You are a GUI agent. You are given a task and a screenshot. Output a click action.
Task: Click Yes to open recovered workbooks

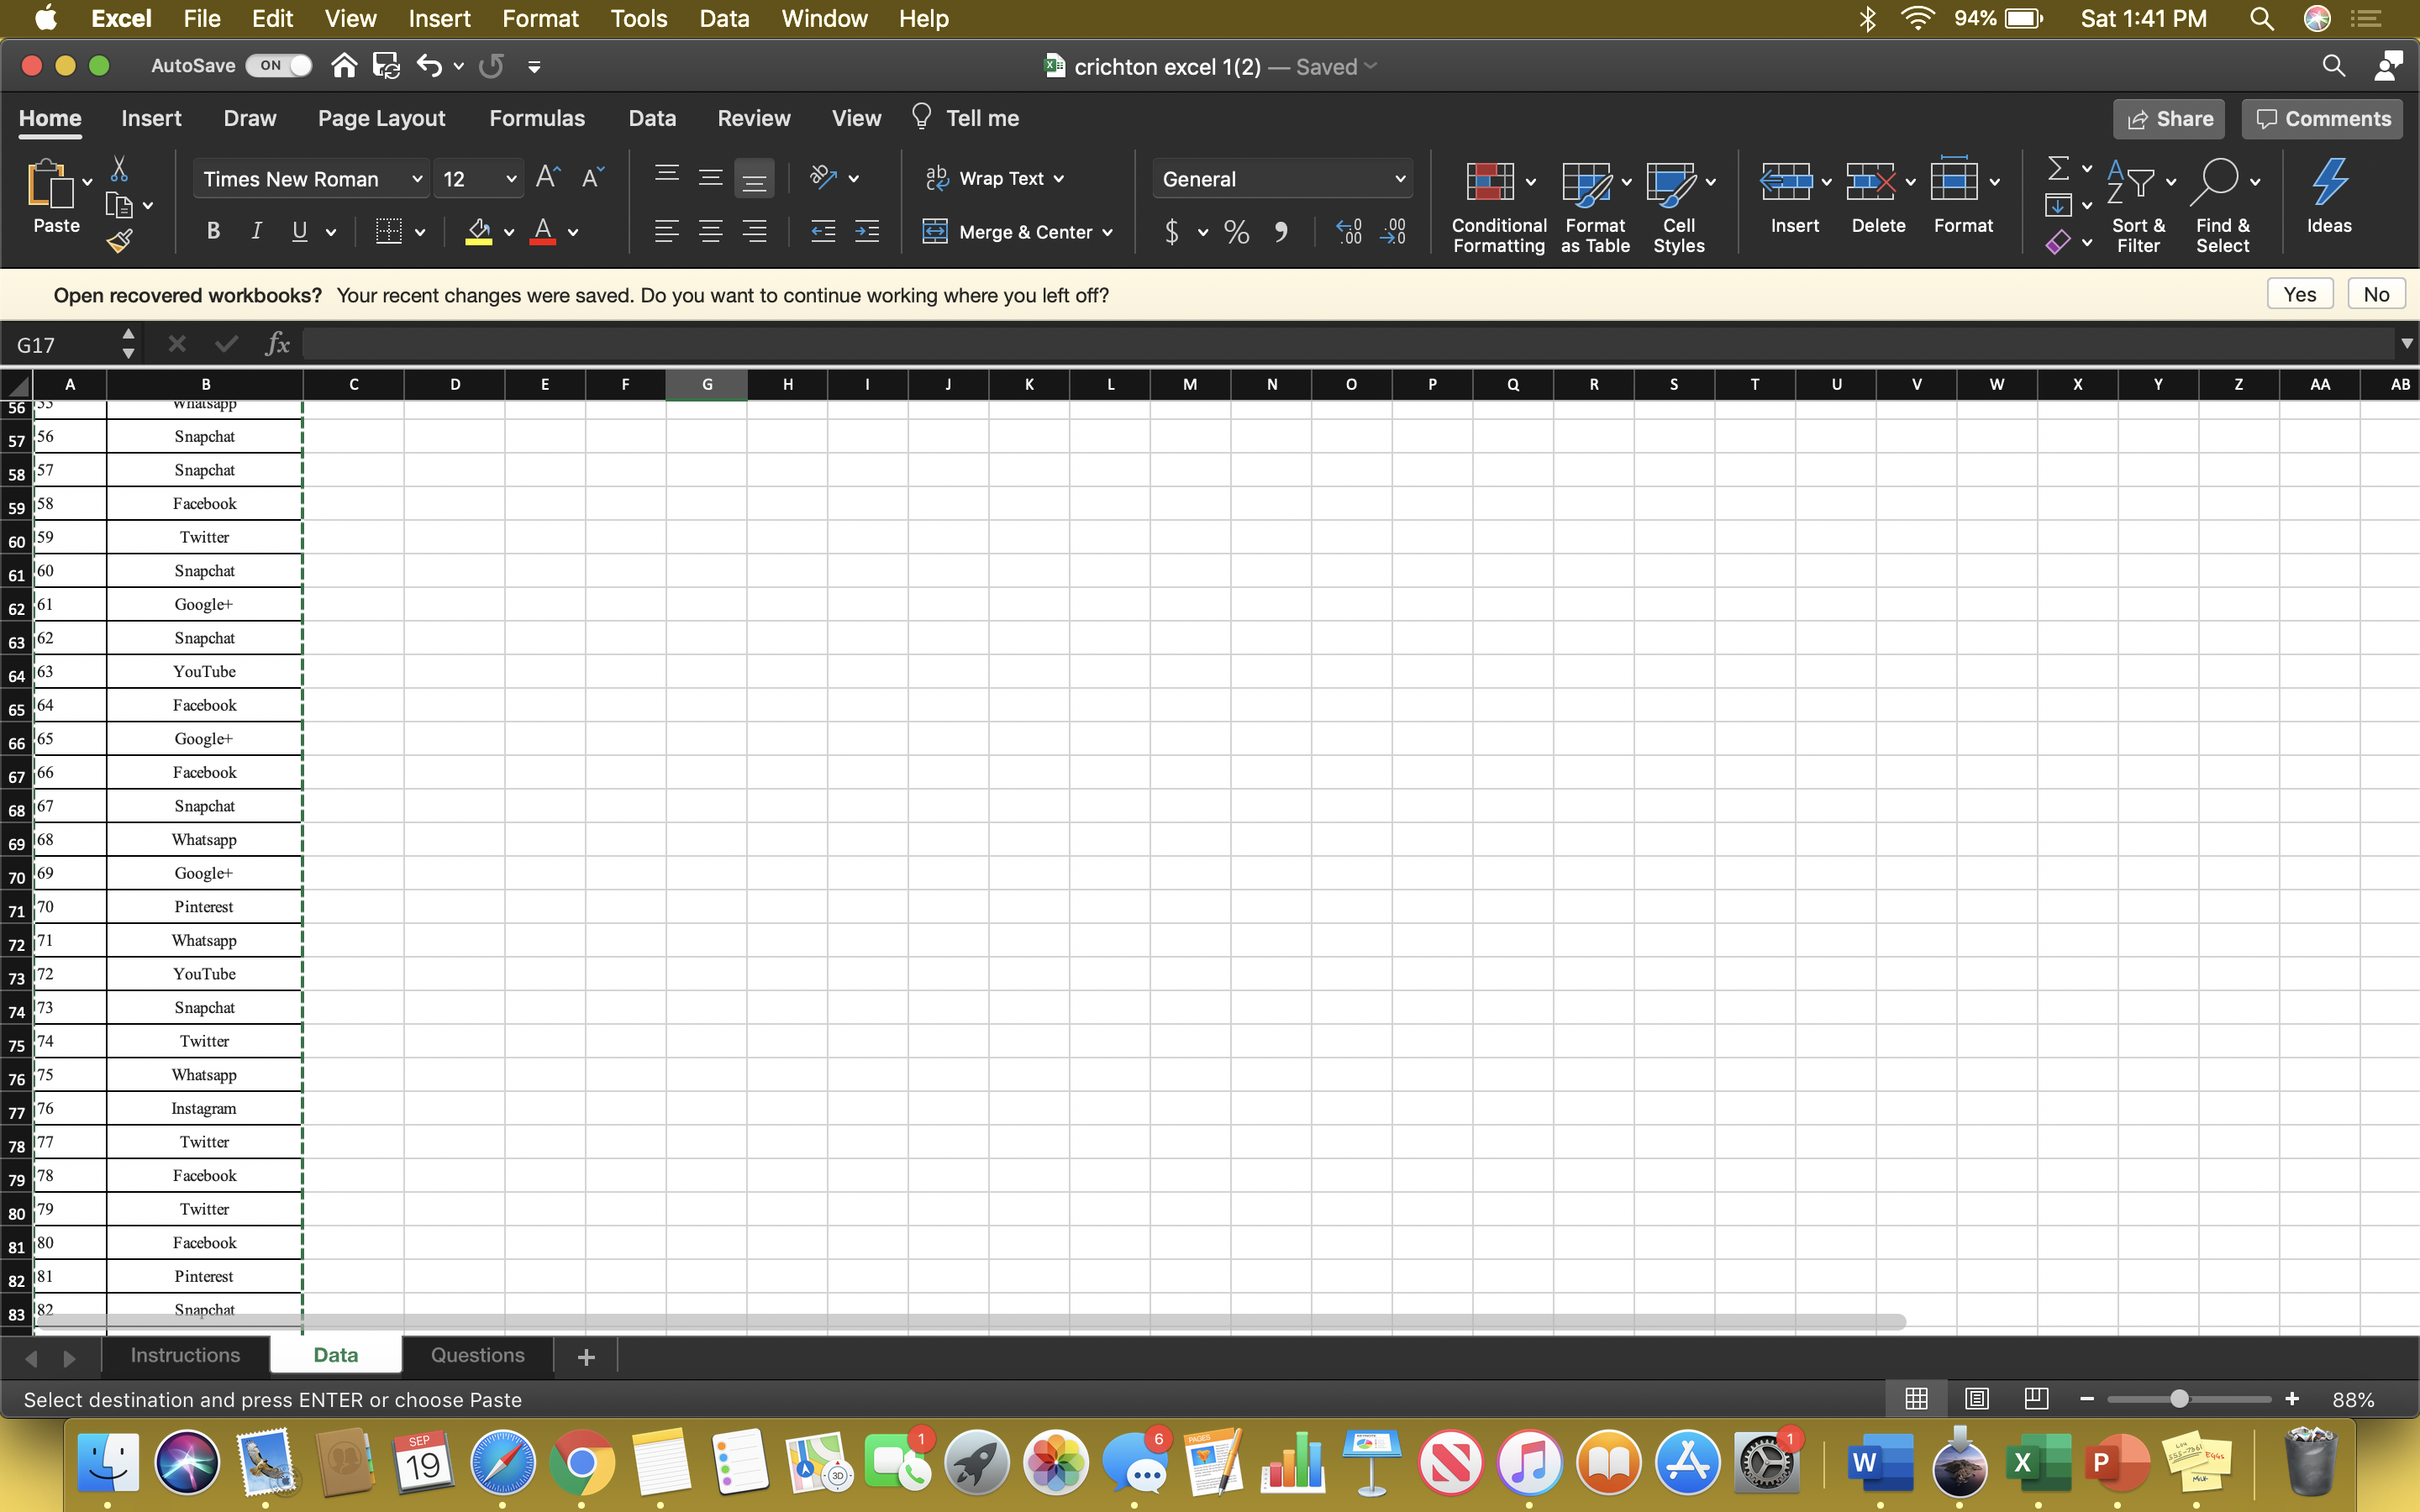pyautogui.click(x=2300, y=292)
